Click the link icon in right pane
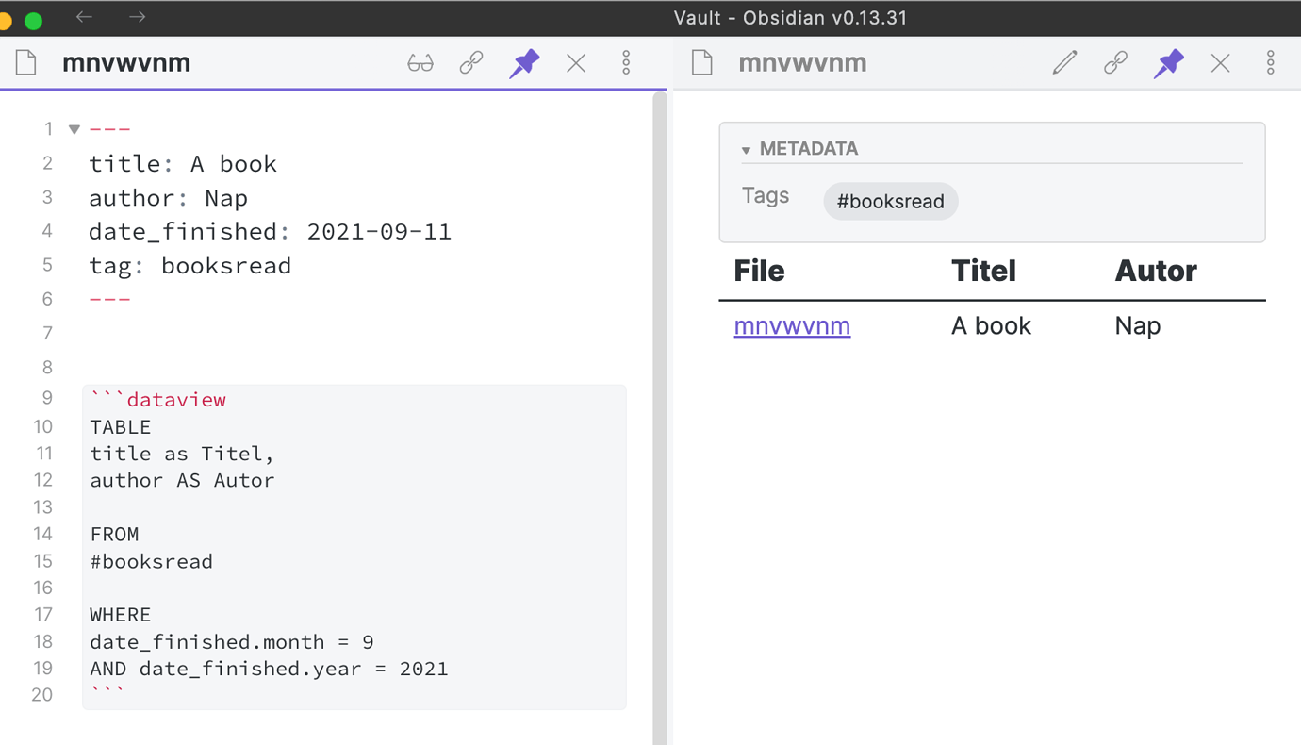 pyautogui.click(x=1115, y=63)
